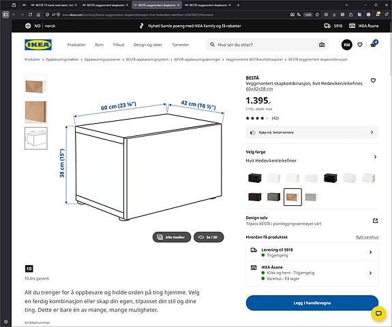Open the list all tabs dropdown arrow
The image size is (392, 327).
pyautogui.click(x=346, y=5)
